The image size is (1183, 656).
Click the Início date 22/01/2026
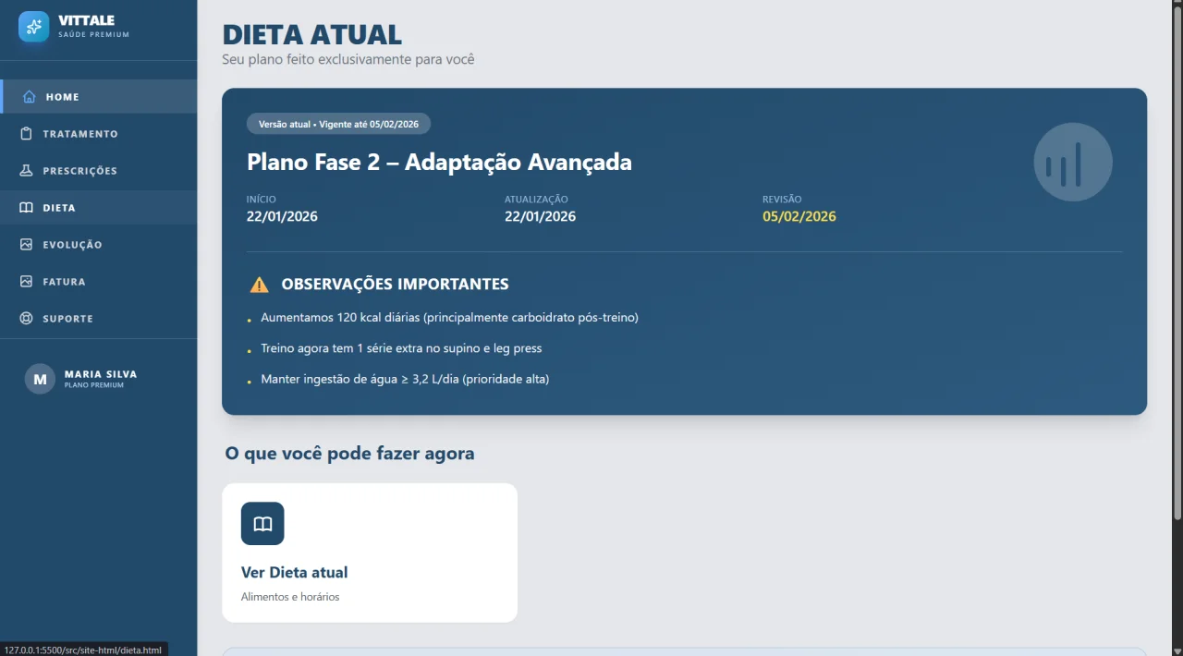282,217
